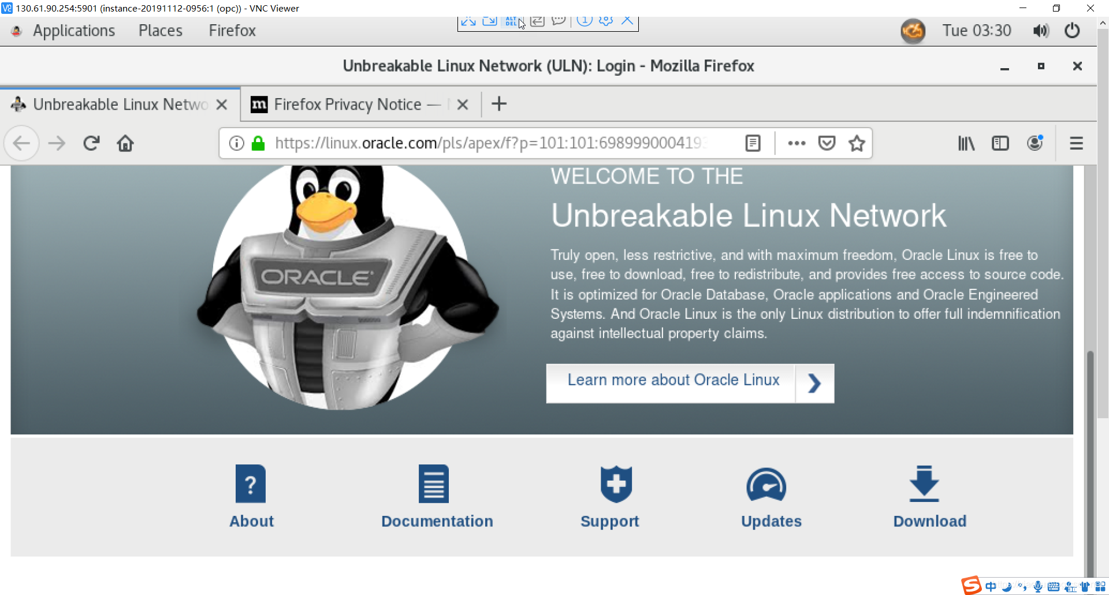Close the Unbreakable Linux Network tab
Image resolution: width=1109 pixels, height=595 pixels.
click(221, 105)
